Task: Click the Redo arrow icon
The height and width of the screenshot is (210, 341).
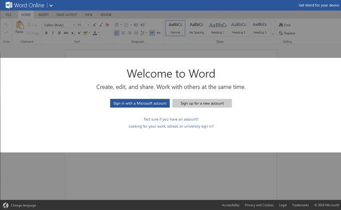Action: (x=6, y=33)
